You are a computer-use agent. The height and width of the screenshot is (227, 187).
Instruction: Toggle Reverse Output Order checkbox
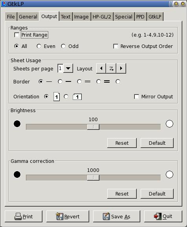point(115,46)
